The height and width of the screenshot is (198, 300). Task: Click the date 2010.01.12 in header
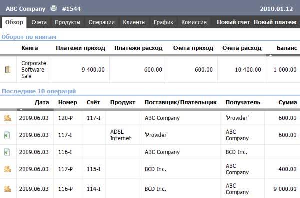point(276,9)
